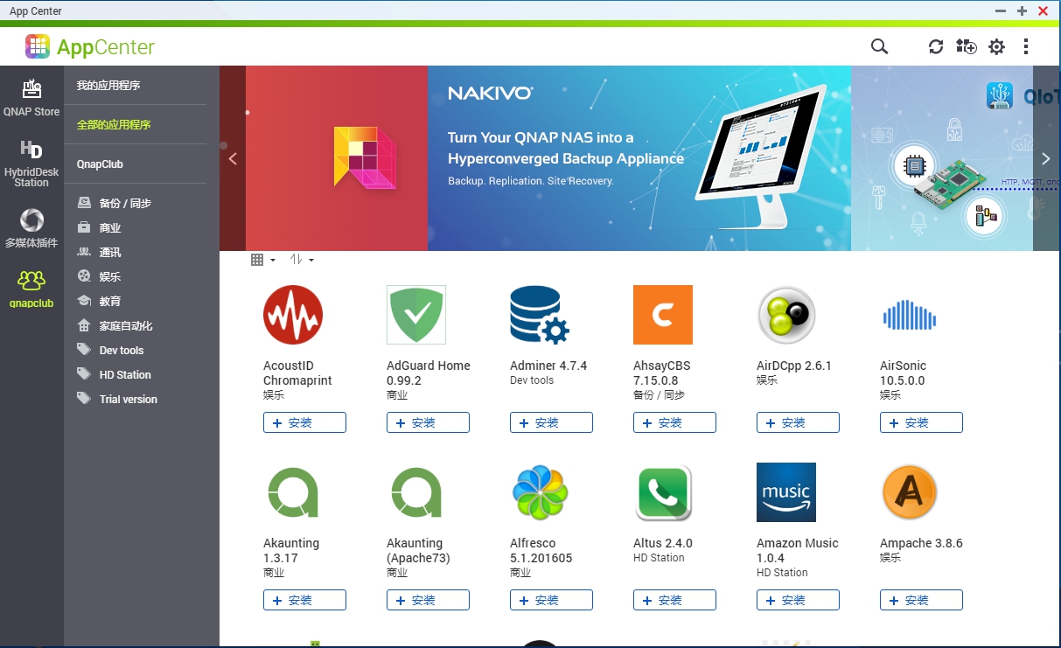Click the Ampache app icon
Screen dimensions: 1061x648
coord(910,492)
